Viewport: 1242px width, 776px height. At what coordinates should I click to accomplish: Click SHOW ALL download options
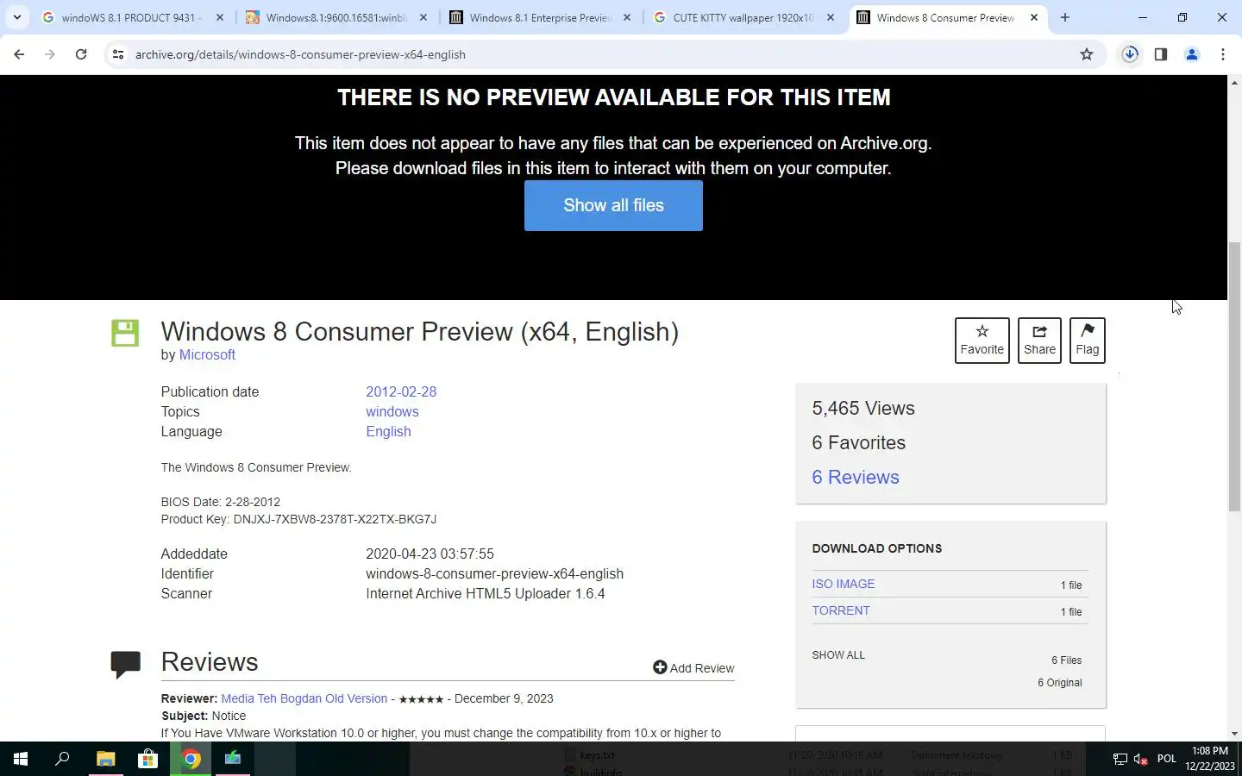(x=838, y=654)
